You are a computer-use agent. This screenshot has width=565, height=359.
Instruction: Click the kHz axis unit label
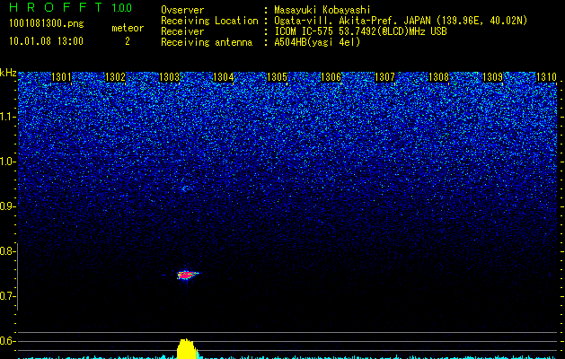click(x=8, y=73)
